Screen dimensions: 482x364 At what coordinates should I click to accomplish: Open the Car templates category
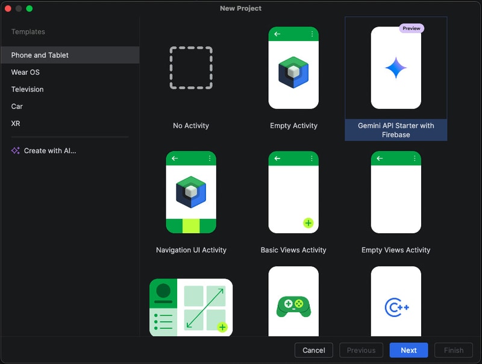(17, 107)
